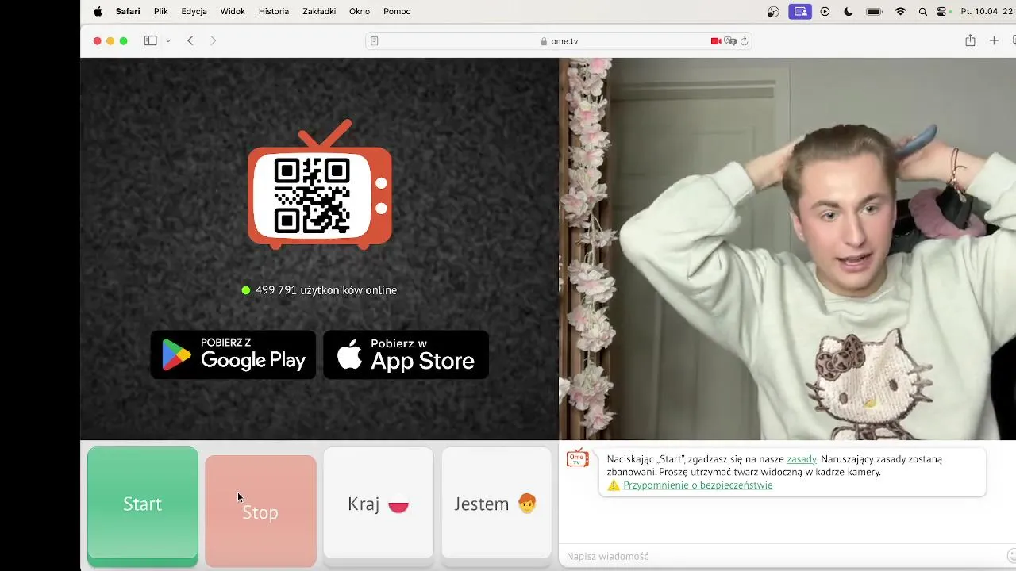Click the yellow warning triangle icon
The image size is (1016, 571).
[614, 485]
